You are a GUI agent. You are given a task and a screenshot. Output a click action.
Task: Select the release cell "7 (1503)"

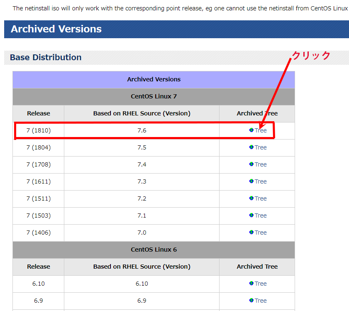click(x=39, y=215)
